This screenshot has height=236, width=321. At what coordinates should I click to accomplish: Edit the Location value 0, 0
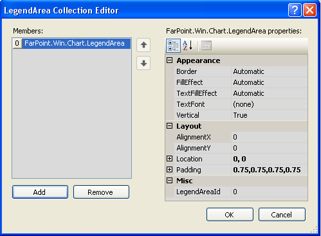[x=270, y=159]
